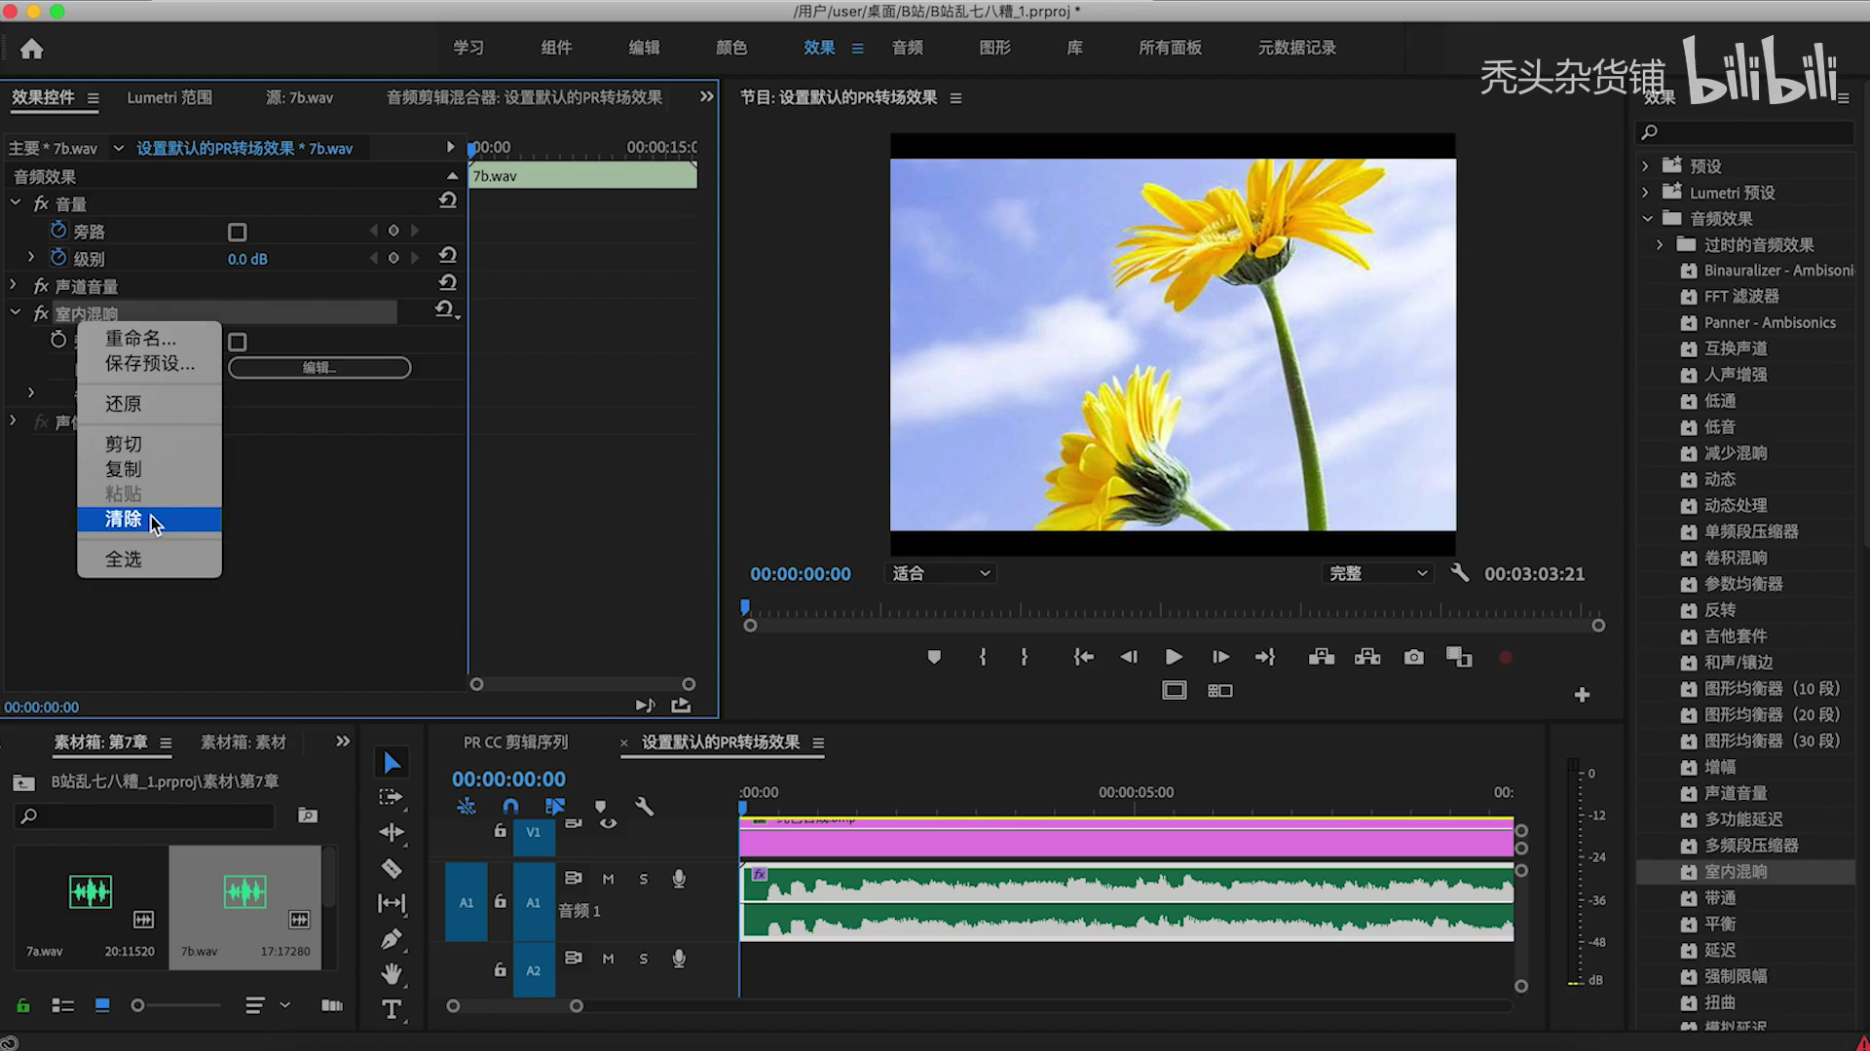This screenshot has height=1051, width=1870.
Task: Open the 适合 zoom level dropdown
Action: [x=941, y=573]
